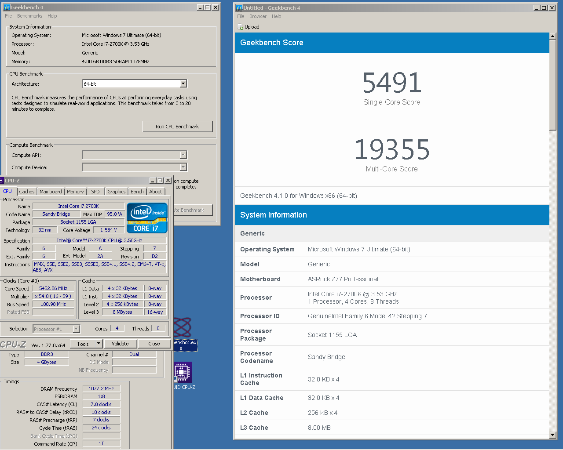This screenshot has width=563, height=450.
Task: Open the screenshot.exe desktop icon
Action: [183, 328]
